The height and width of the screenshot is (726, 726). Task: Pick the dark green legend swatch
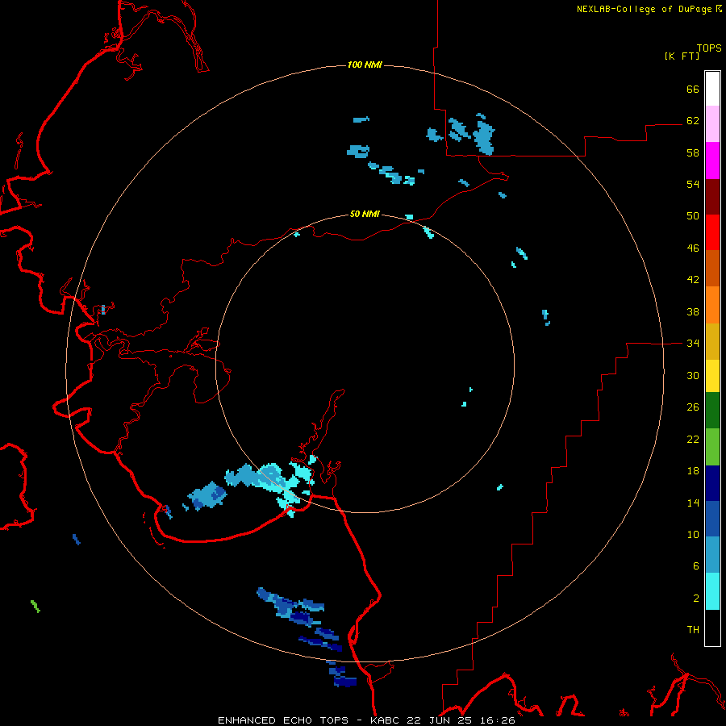click(712, 411)
